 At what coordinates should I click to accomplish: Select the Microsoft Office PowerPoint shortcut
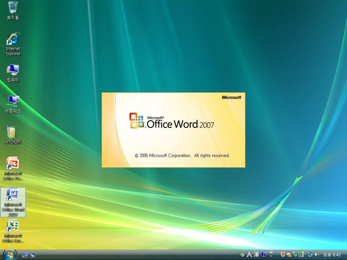(x=13, y=169)
